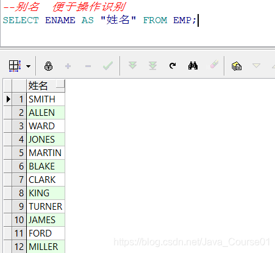Select the JONES cell

[46, 140]
